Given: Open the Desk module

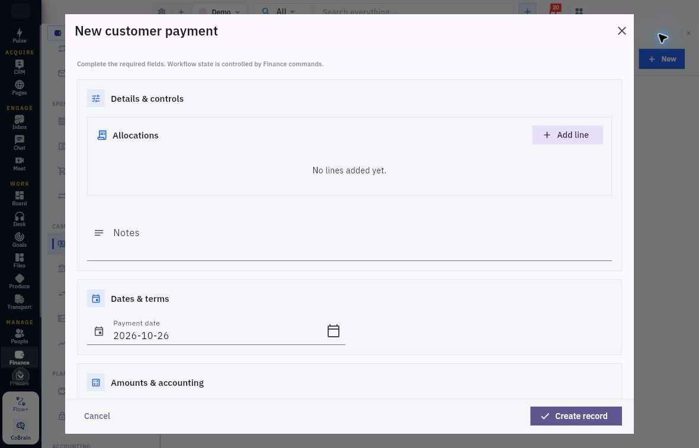Looking at the screenshot, I should (19, 219).
